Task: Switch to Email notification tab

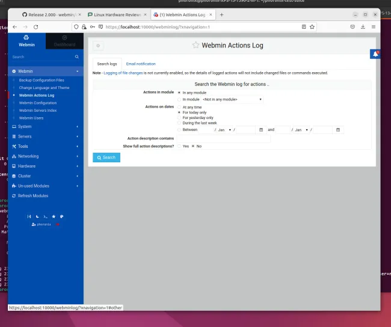Action: pos(141,64)
